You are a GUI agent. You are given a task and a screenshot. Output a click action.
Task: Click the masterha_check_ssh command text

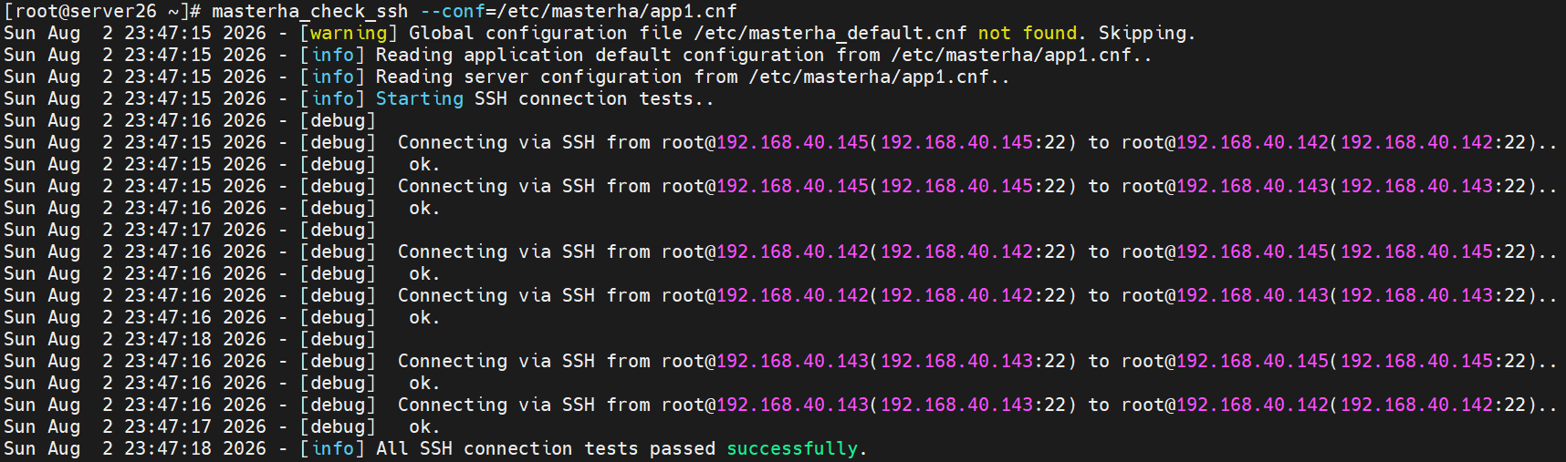[x=310, y=11]
